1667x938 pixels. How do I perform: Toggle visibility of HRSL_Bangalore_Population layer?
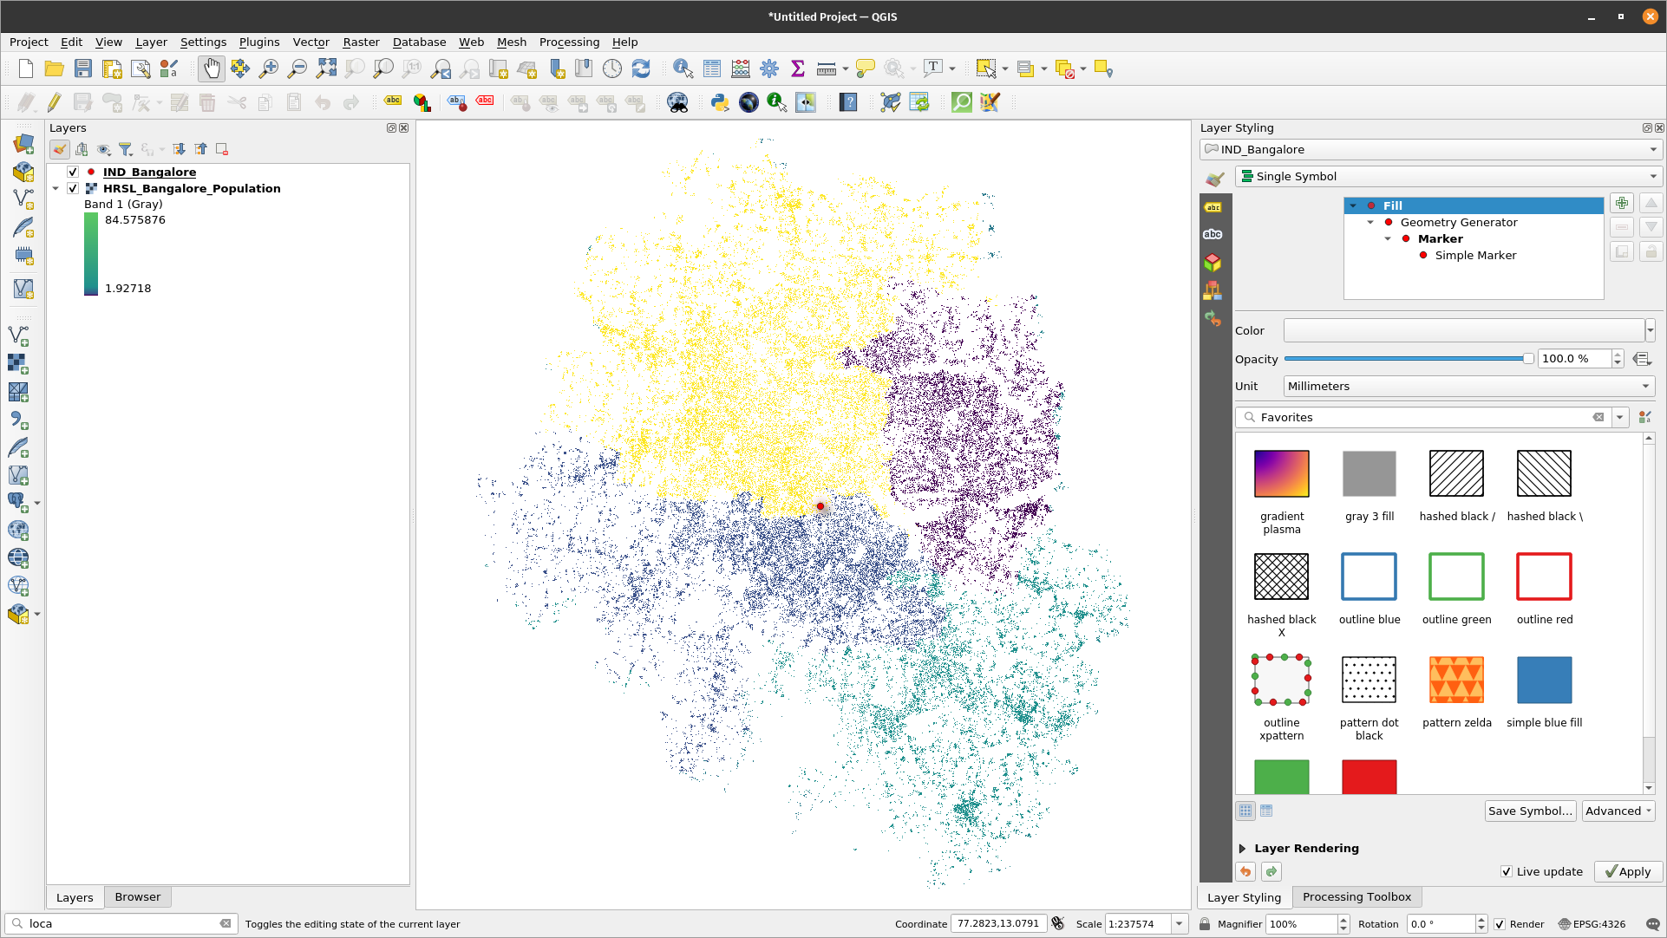click(x=73, y=188)
